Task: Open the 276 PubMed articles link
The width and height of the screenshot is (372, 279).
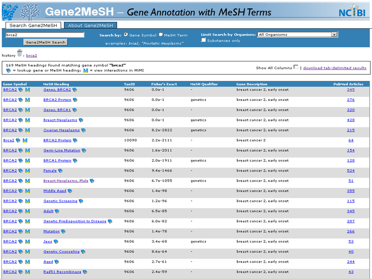Action: 351,100
